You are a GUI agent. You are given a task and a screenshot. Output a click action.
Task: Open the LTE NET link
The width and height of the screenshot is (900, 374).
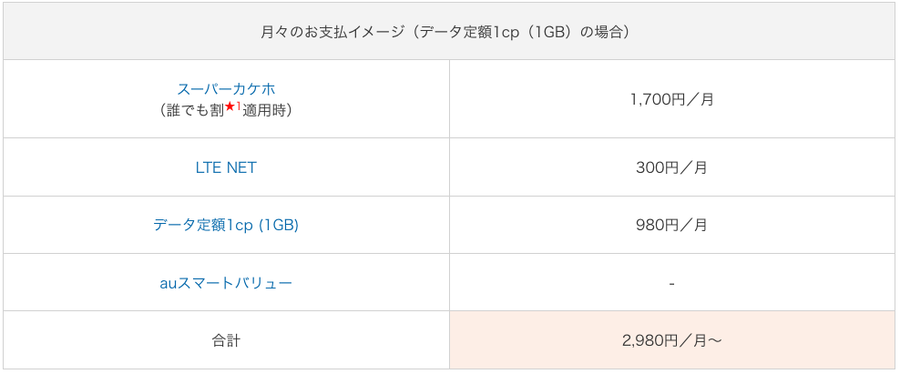click(226, 167)
